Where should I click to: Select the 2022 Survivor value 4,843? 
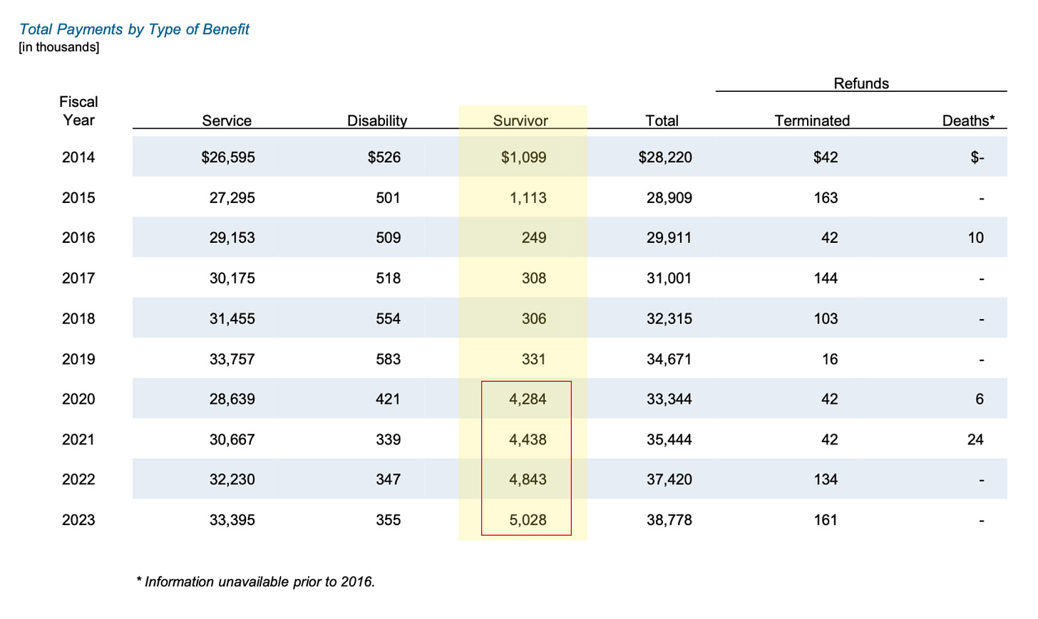(528, 479)
